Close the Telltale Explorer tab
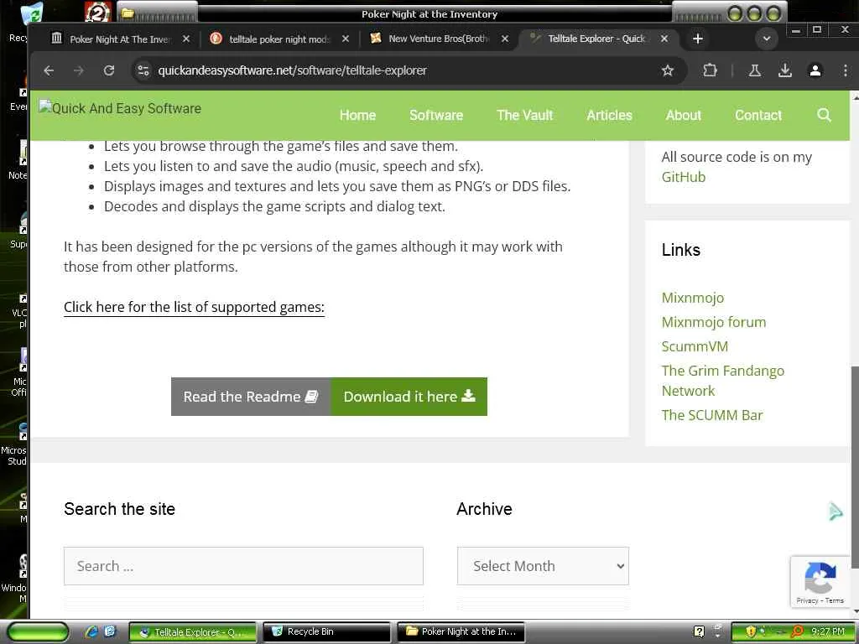This screenshot has width=859, height=644. point(664,39)
